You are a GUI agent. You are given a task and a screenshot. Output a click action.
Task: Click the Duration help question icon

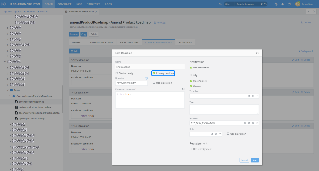[x=146, y=78]
